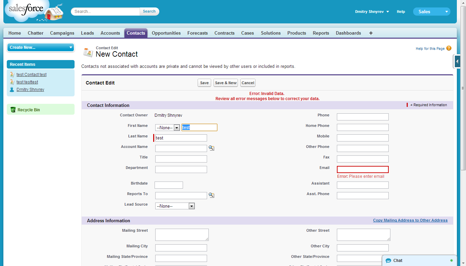Go to the Accounts tab
The image size is (466, 266).
(110, 33)
